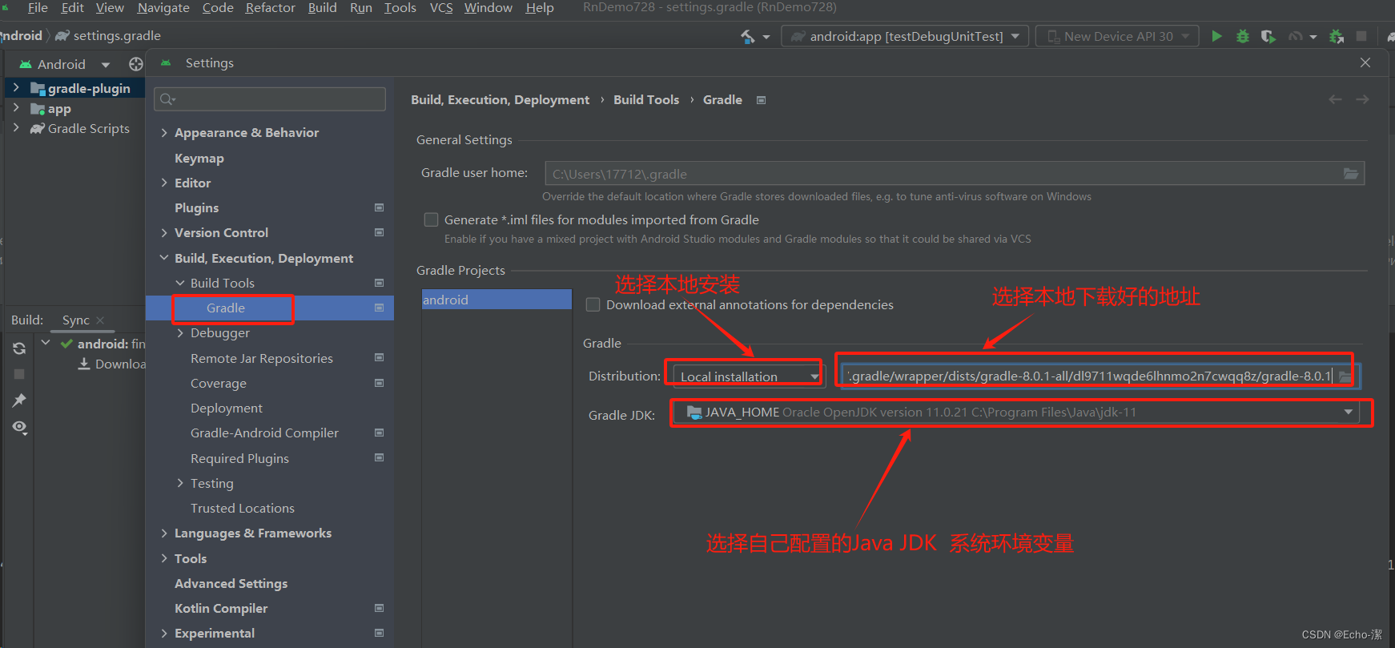
Task: Open Gradle-Android Compiler settings
Action: coord(264,433)
